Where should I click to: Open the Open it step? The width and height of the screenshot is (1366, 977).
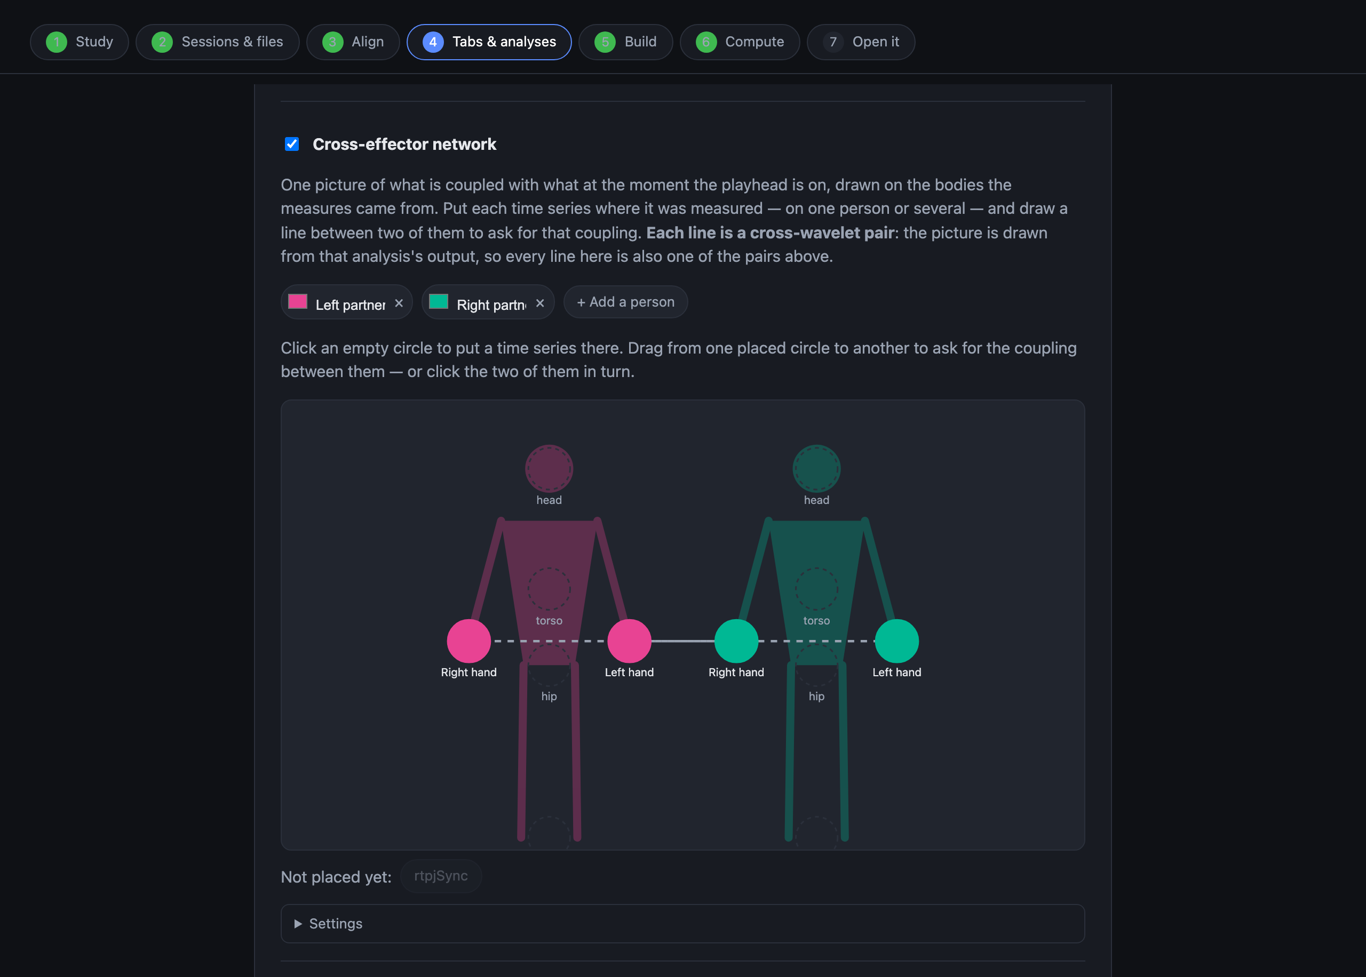(861, 42)
